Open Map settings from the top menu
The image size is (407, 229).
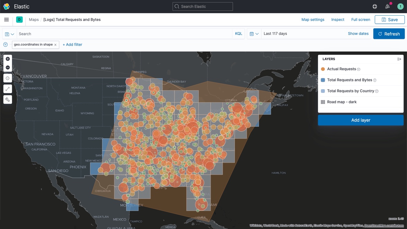313,19
